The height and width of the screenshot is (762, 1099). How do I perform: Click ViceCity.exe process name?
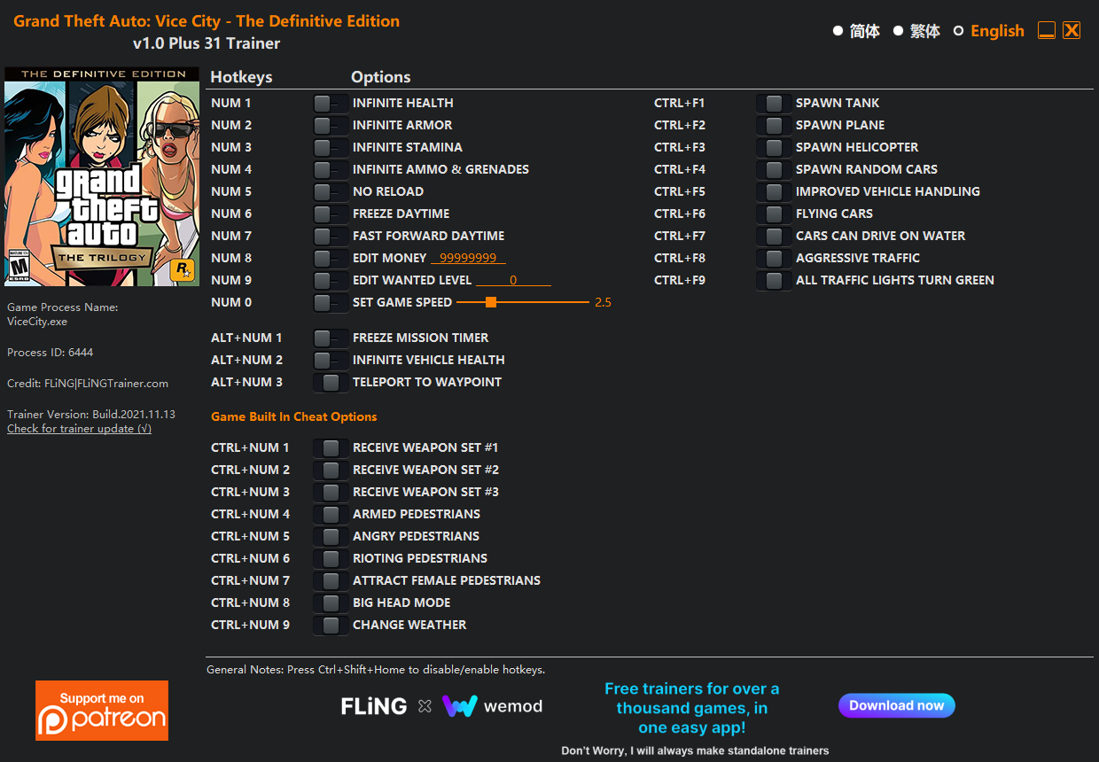[x=37, y=322]
